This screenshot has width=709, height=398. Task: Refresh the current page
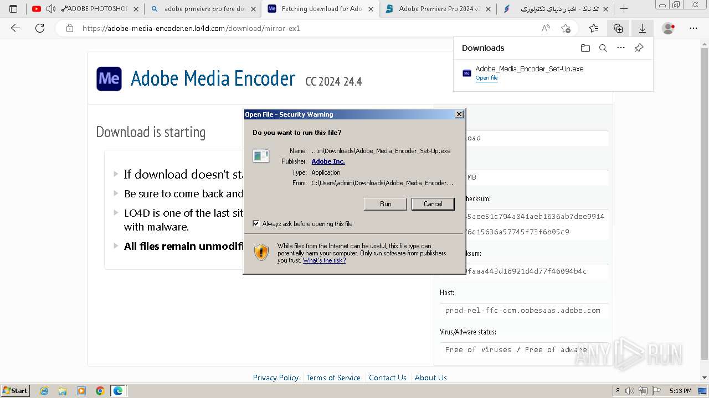coord(40,28)
